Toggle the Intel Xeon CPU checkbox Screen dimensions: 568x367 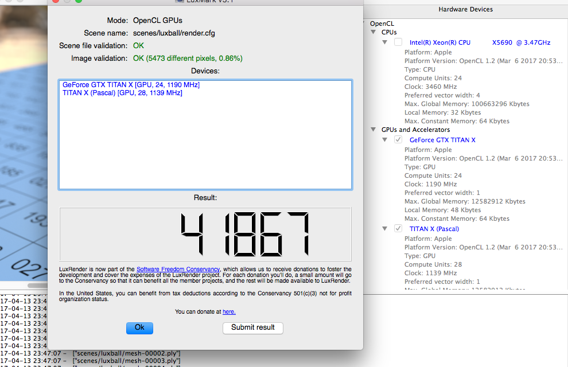(x=398, y=42)
